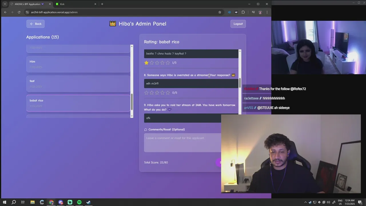Screen dimensions: 366x206
Task: Show hidden system tray icons
Action: coord(305,202)
